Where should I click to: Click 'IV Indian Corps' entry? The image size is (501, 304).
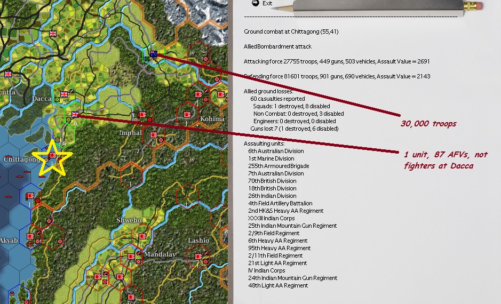(266, 270)
